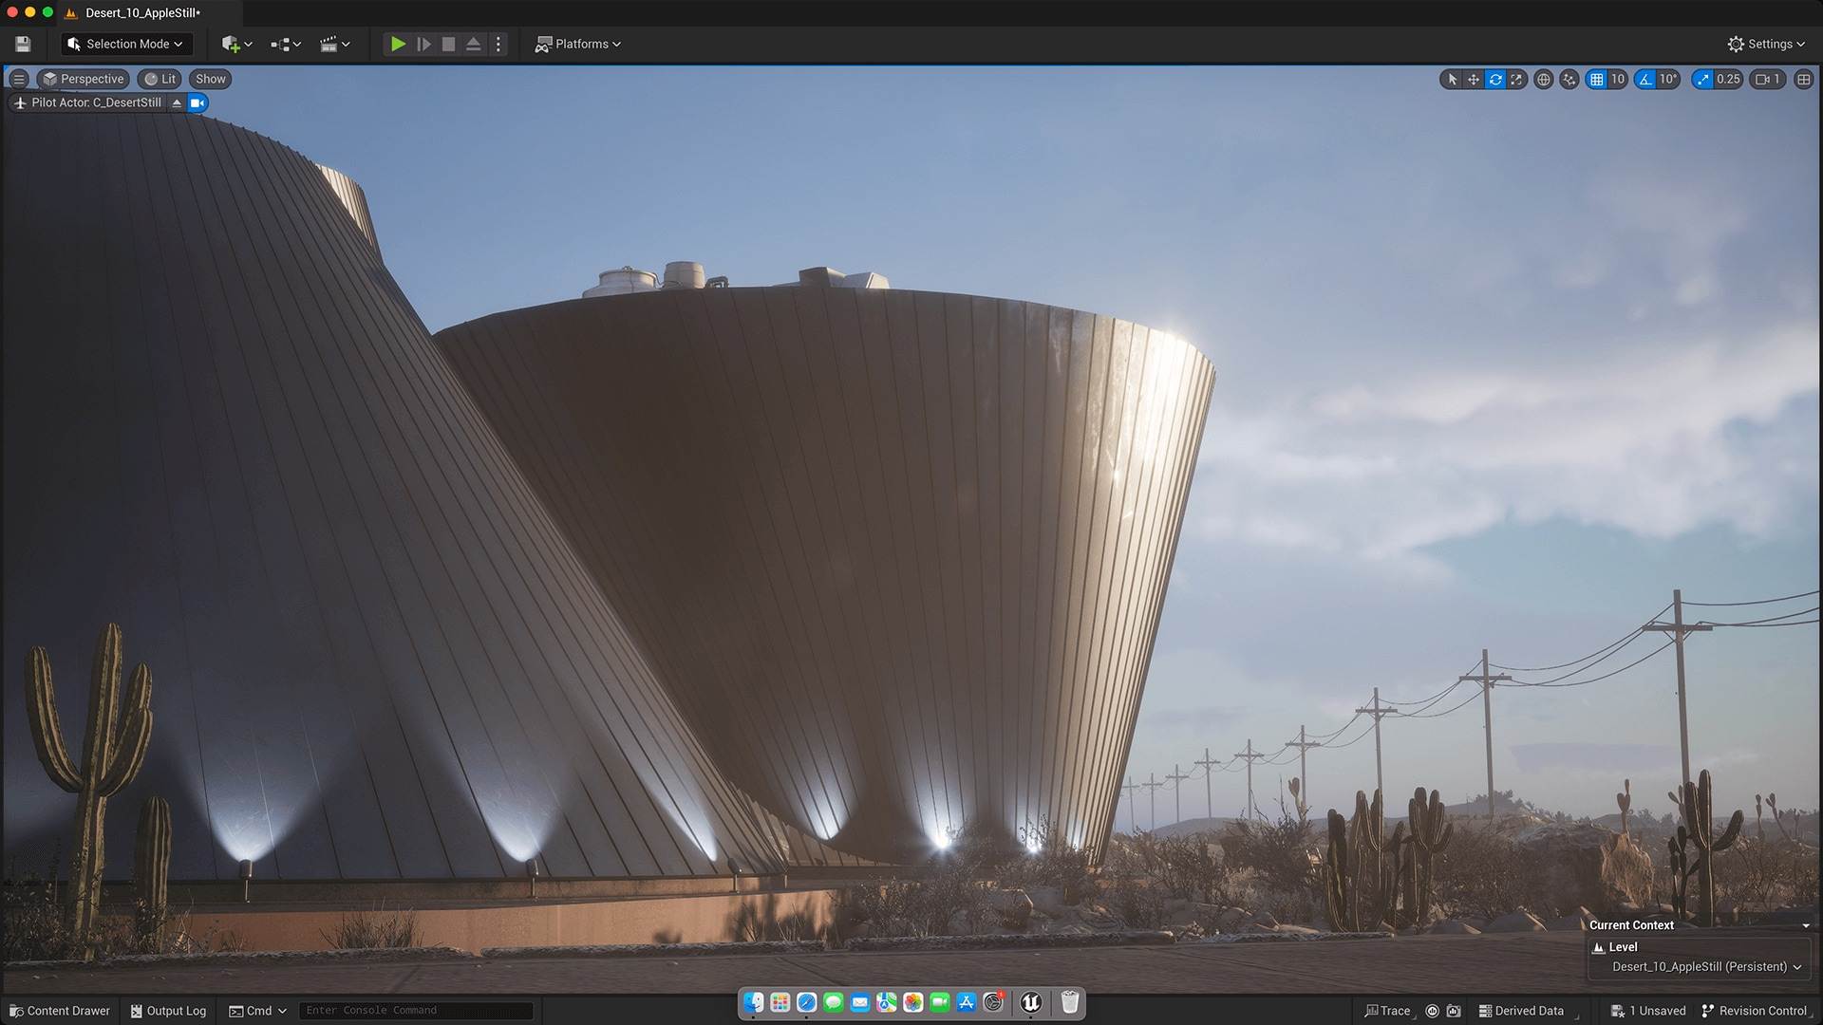The image size is (1823, 1025).
Task: Save the current level
Action: tap(21, 44)
